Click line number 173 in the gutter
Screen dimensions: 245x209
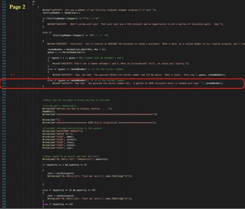pyautogui.click(x=4, y=131)
